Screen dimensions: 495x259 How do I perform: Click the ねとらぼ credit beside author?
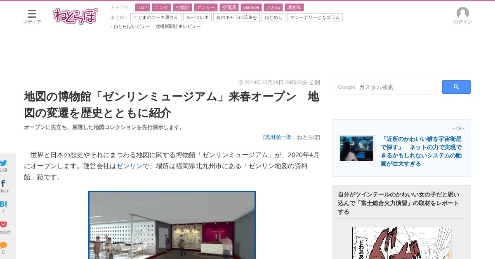coord(308,137)
